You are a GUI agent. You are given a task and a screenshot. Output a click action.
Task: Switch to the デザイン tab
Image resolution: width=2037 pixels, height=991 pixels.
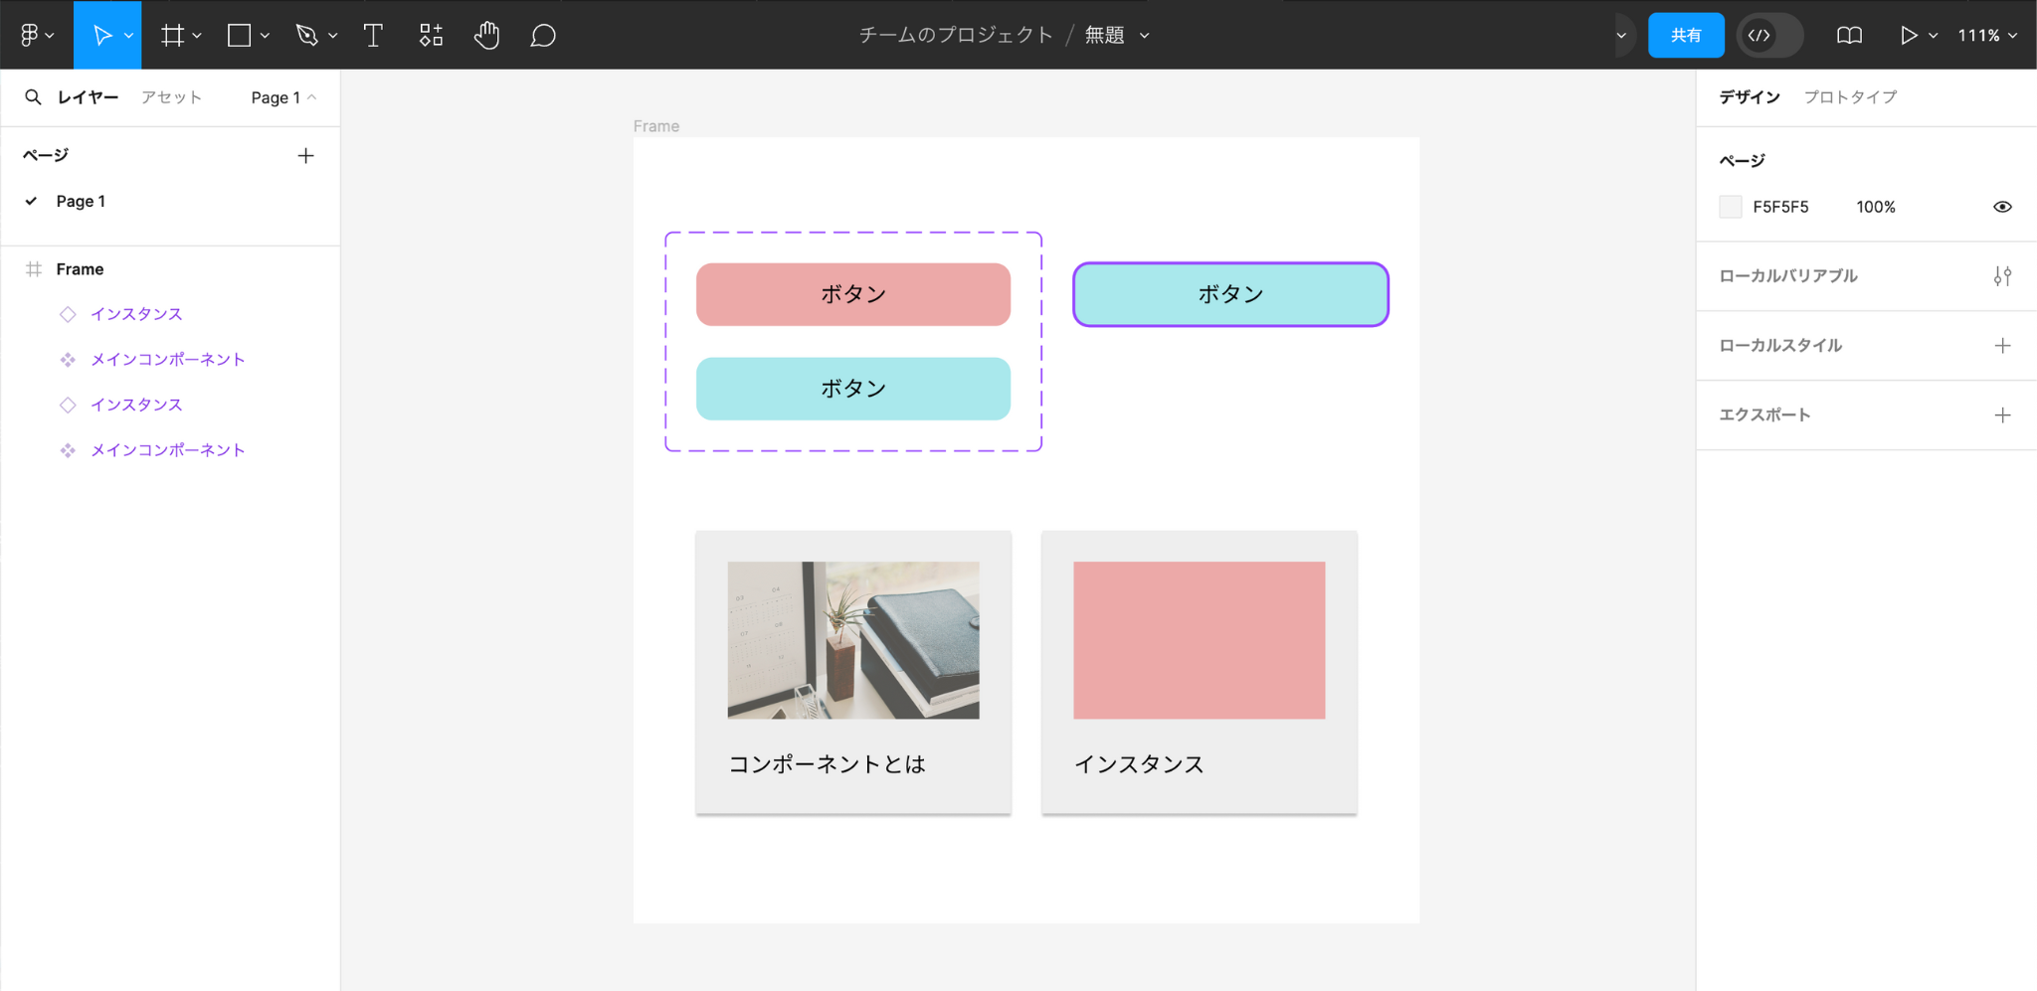tap(1750, 96)
